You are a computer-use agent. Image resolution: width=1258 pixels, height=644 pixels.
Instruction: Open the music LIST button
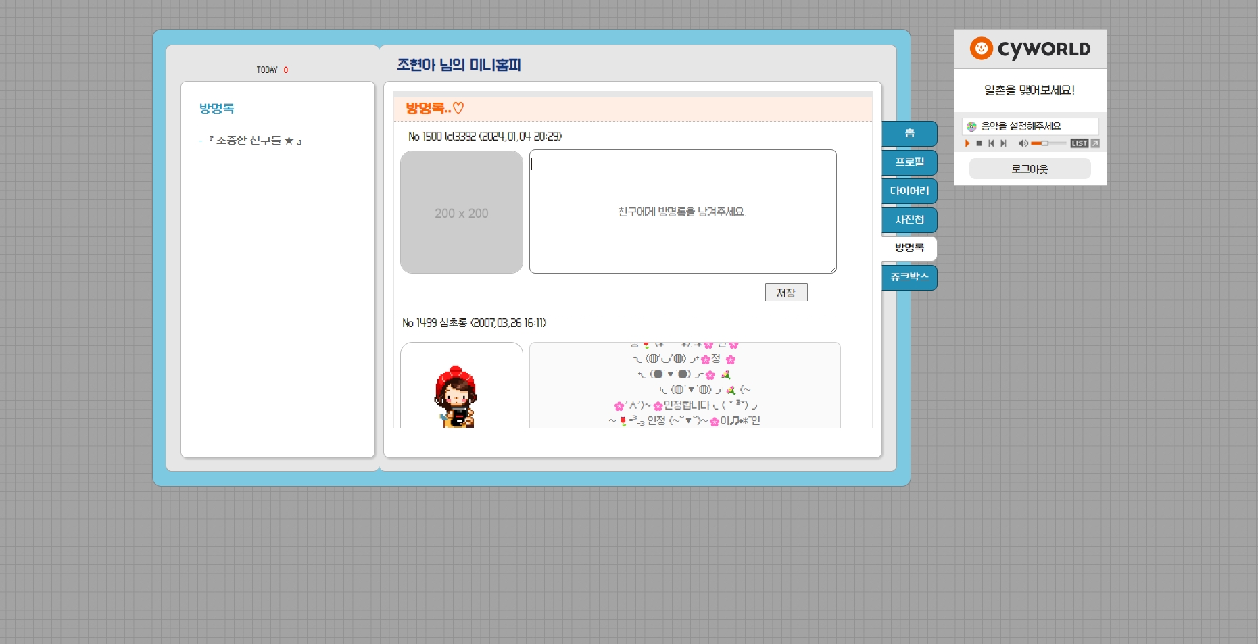click(x=1079, y=143)
